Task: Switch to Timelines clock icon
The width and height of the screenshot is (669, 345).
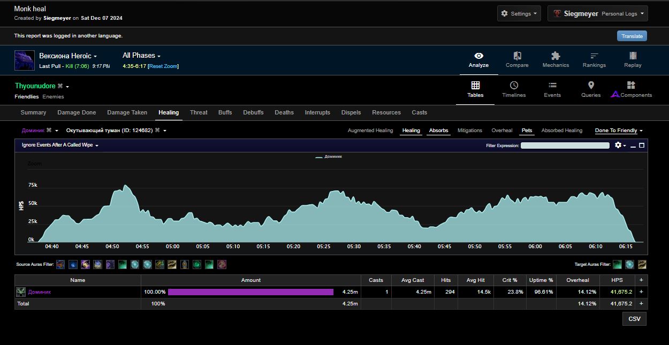Action: tap(514, 86)
